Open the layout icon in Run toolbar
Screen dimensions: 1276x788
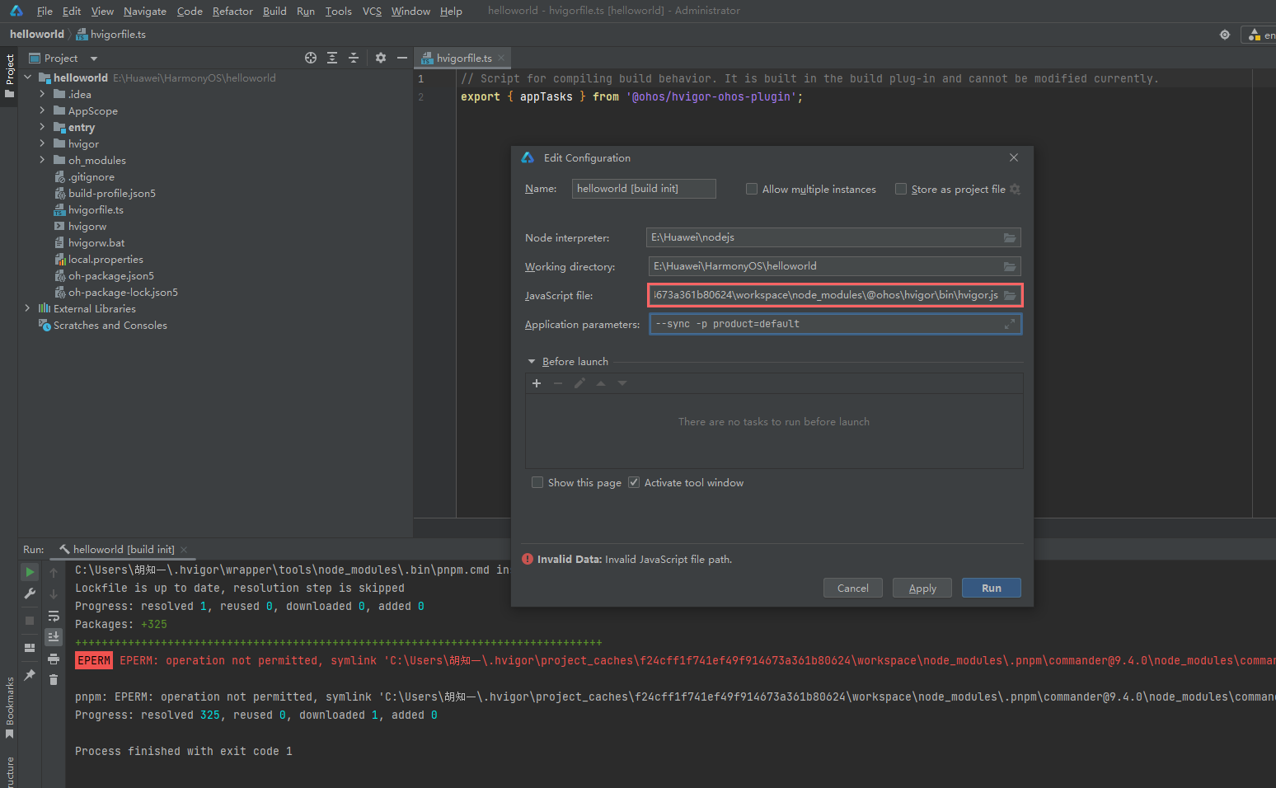point(30,648)
